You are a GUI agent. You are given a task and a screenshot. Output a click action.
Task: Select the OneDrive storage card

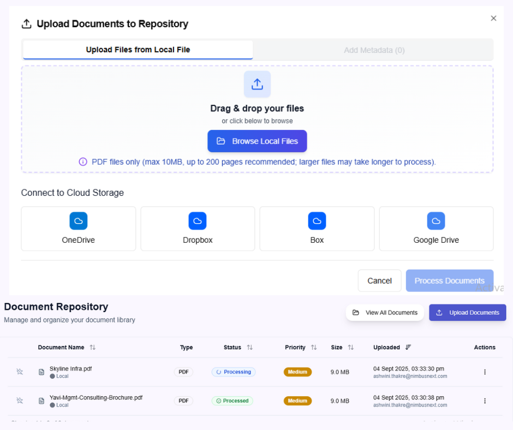click(x=79, y=229)
